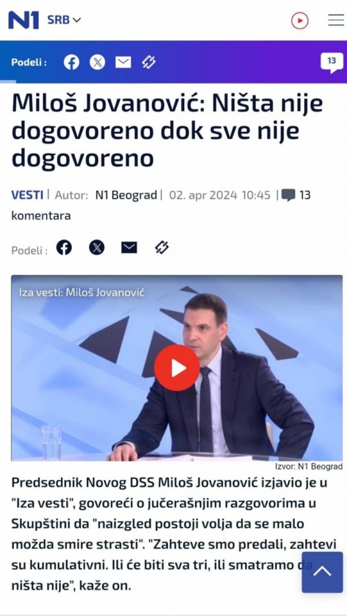Open comments bubble showing 13
347x616 pixels.
click(332, 63)
